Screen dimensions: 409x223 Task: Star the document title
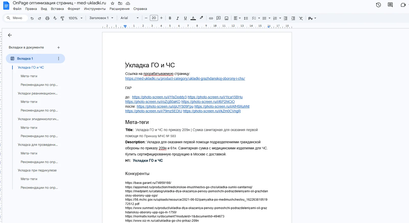[113, 3]
